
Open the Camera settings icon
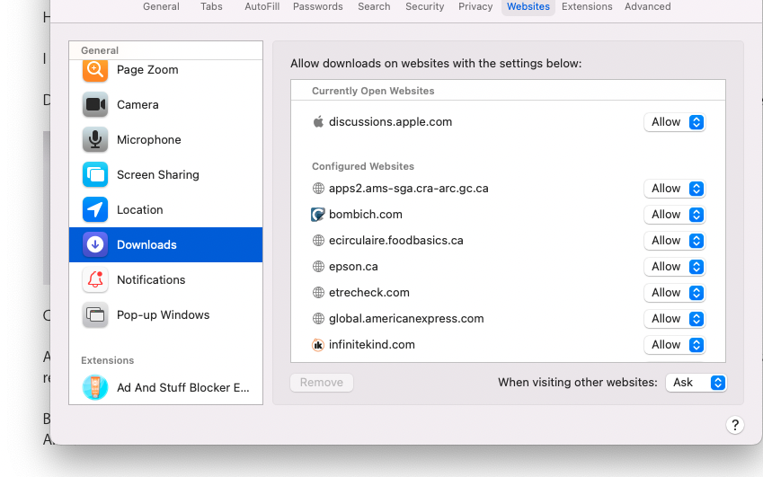(95, 105)
